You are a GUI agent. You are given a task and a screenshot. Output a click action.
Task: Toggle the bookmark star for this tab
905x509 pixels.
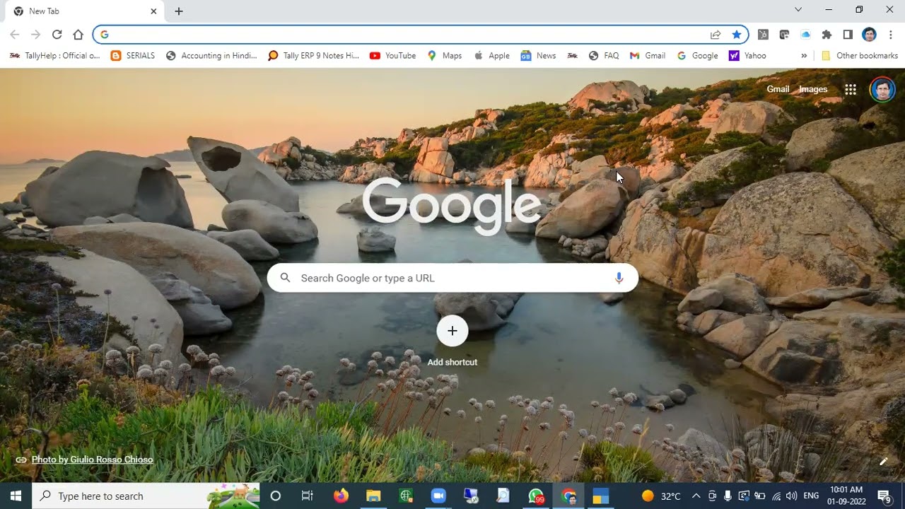[x=737, y=35]
